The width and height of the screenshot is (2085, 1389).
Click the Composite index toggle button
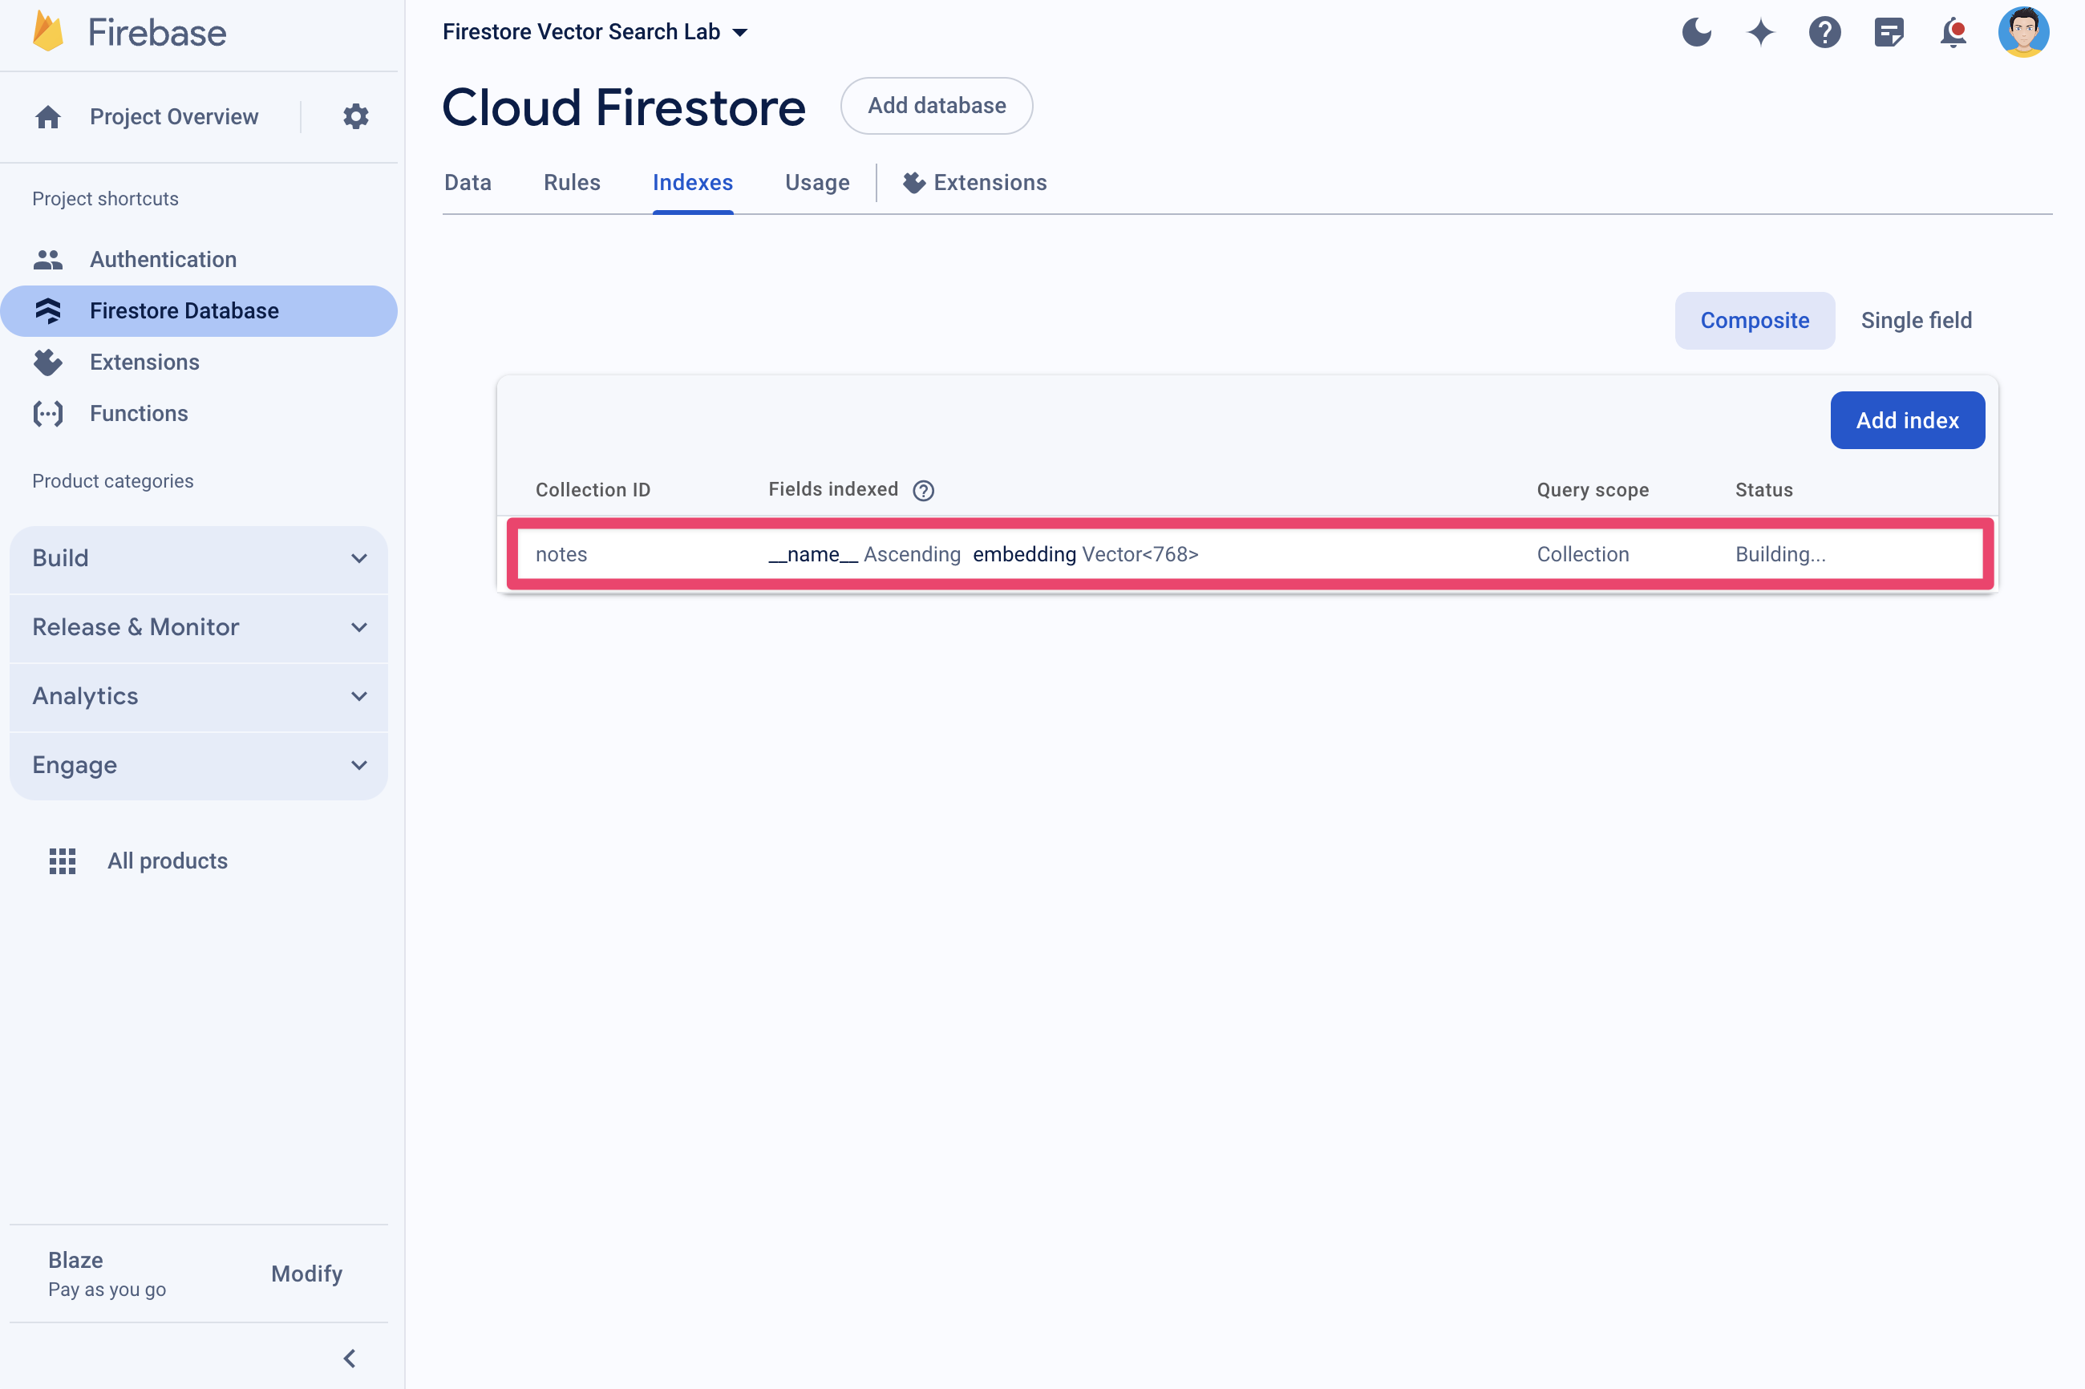(1753, 319)
